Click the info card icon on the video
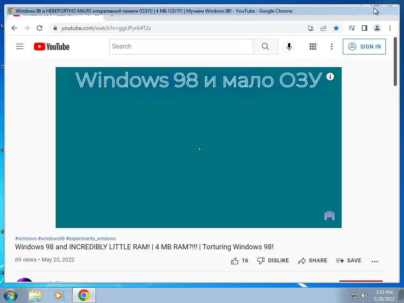 click(x=330, y=77)
